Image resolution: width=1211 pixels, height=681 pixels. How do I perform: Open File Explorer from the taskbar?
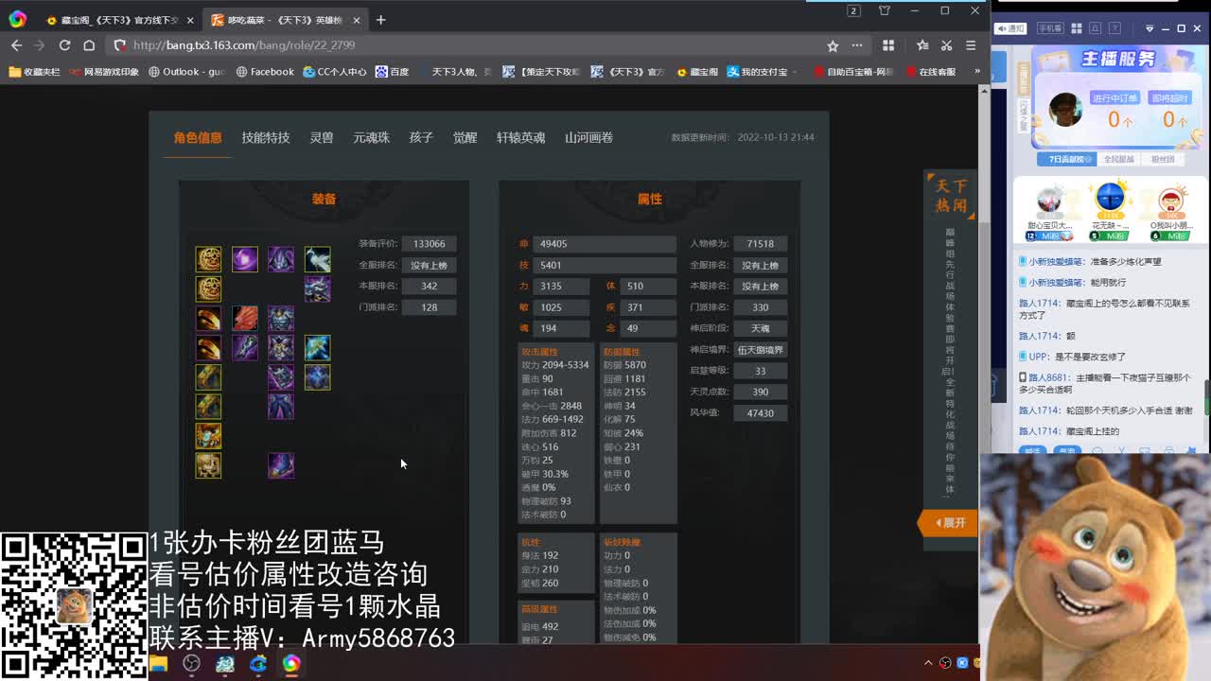point(158,664)
